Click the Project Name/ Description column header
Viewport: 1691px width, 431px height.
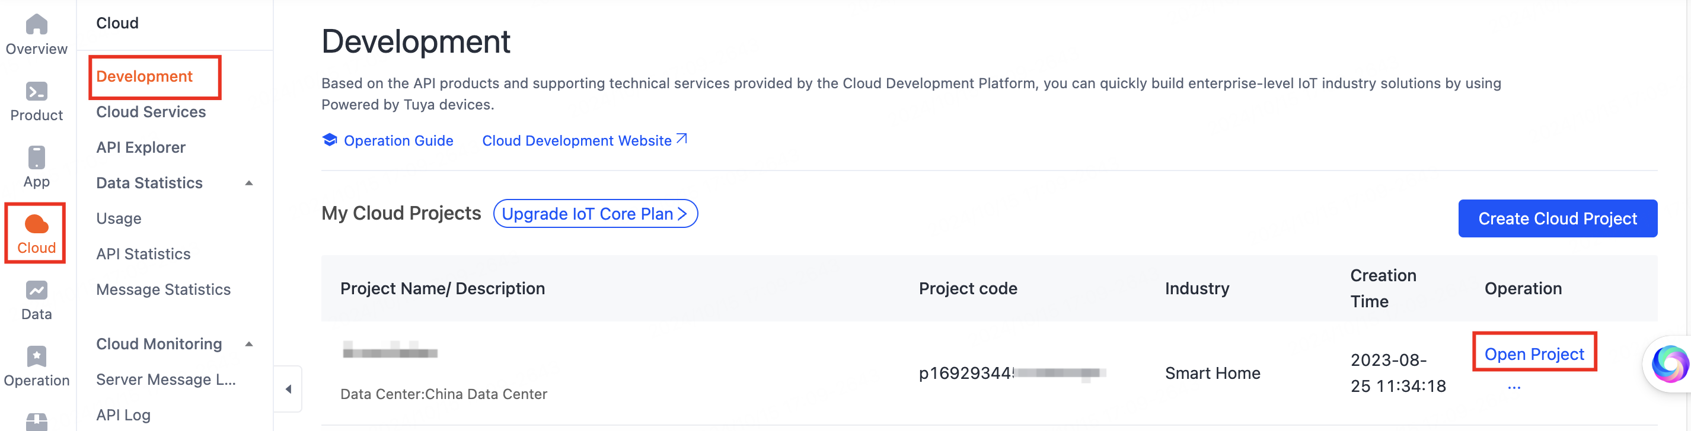click(x=442, y=289)
